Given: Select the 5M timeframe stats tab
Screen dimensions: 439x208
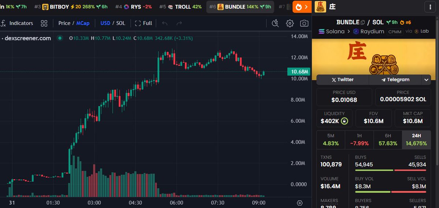Looking at the screenshot, I should click(331, 140).
